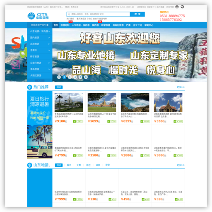
Task: Expand 山东地接、省内游 sidebar category
Action: pos(40,31)
